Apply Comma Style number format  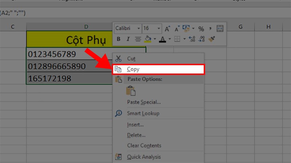[210, 29]
